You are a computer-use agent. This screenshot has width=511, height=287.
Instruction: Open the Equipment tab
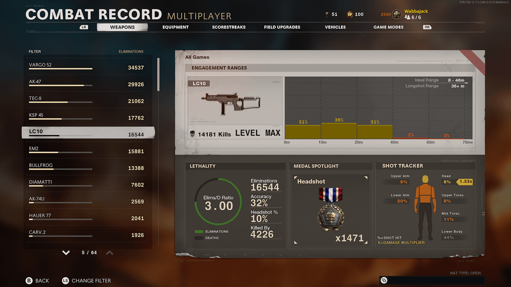176,27
